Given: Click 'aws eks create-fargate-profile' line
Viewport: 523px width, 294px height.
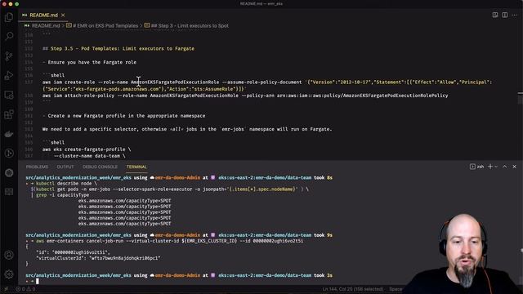Looking at the screenshot, I should 87,149.
